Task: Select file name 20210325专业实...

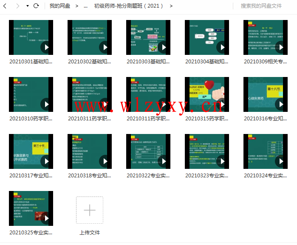Action: tap(31, 233)
